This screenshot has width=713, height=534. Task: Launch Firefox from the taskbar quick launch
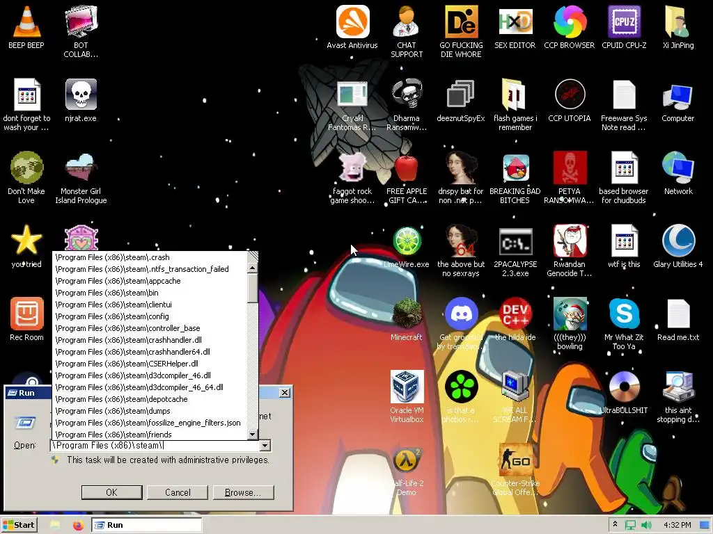(x=78, y=526)
